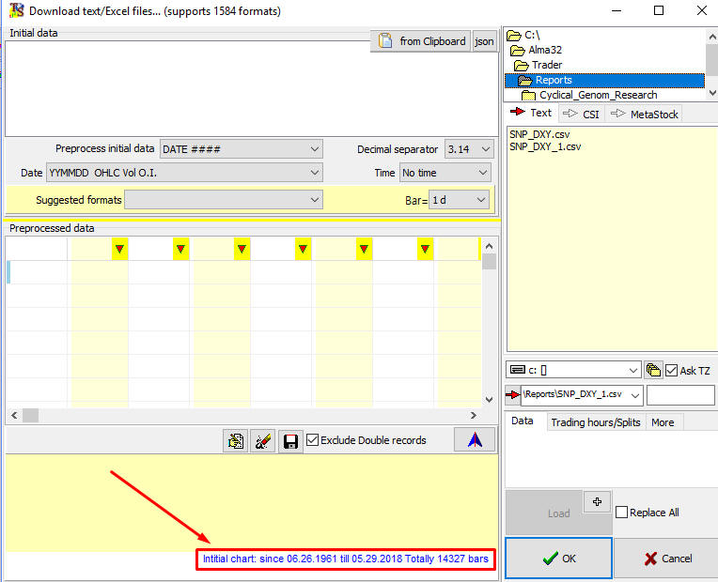Viewport: 718px width, 582px height.
Task: Click the blue arrow button near Exclude Double records
Action: [474, 439]
